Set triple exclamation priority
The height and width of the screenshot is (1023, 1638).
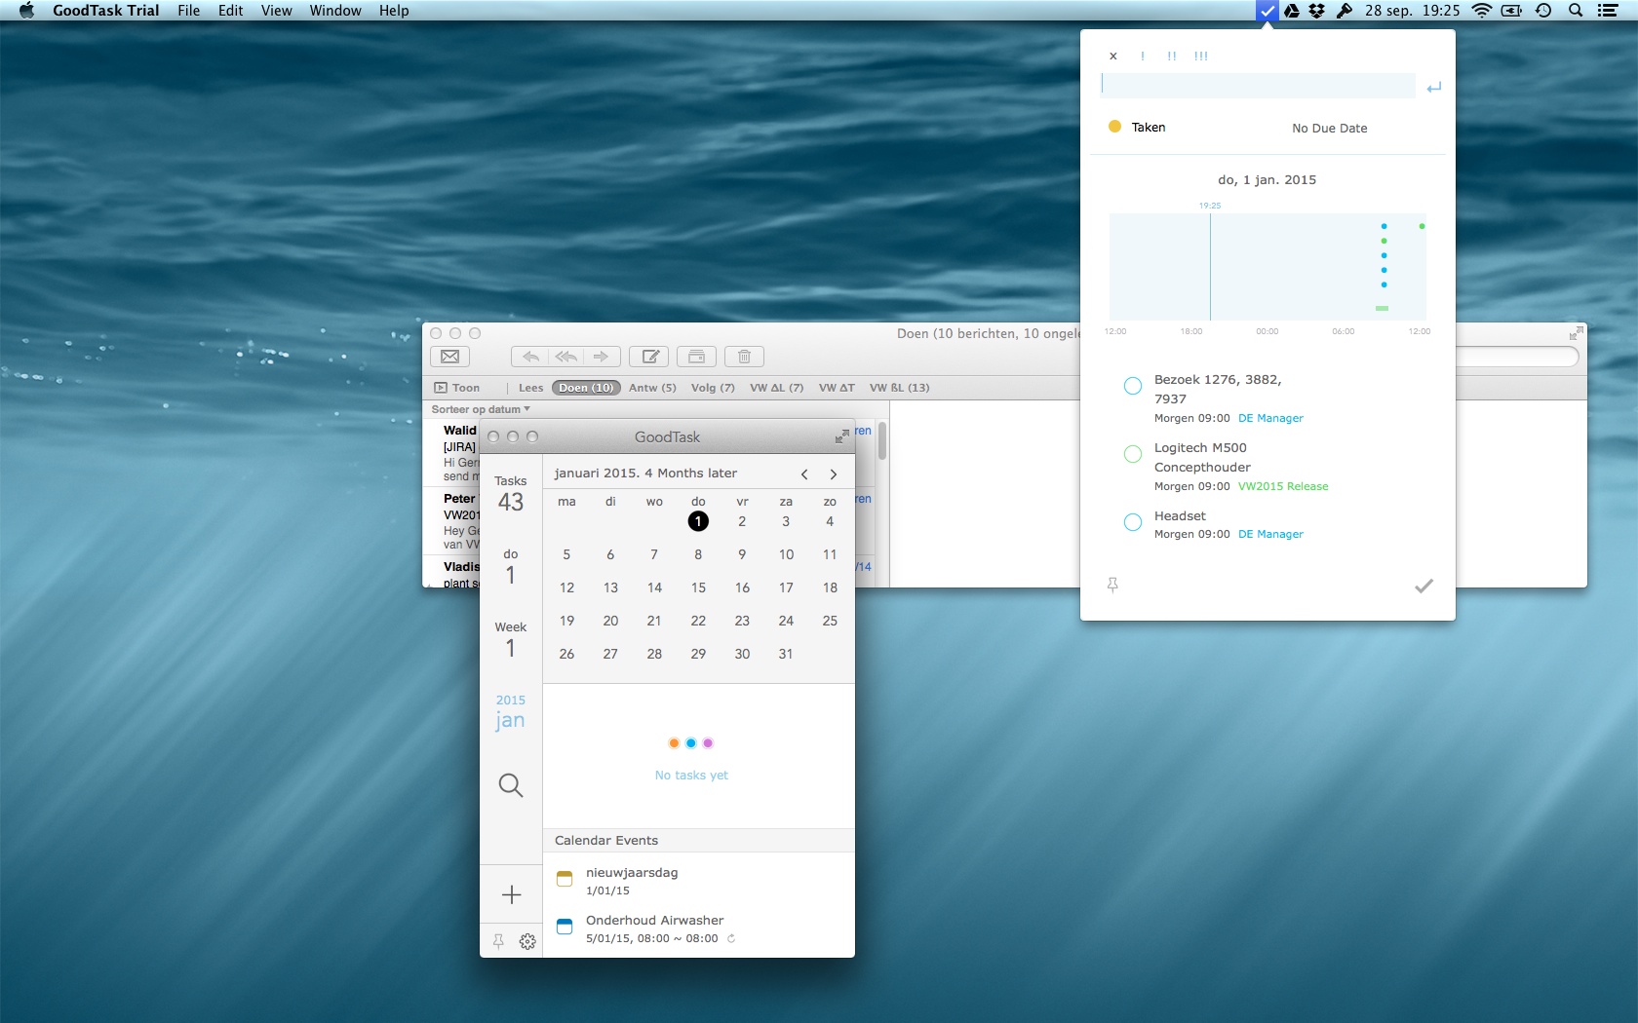point(1201,57)
